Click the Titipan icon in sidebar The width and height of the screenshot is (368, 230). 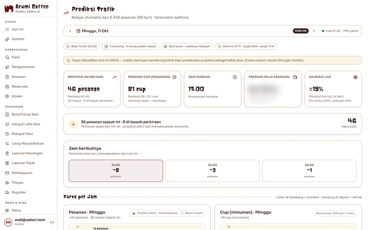tap(7, 183)
